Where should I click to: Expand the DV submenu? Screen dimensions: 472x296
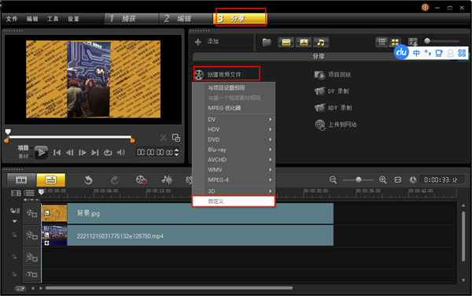[x=234, y=119]
